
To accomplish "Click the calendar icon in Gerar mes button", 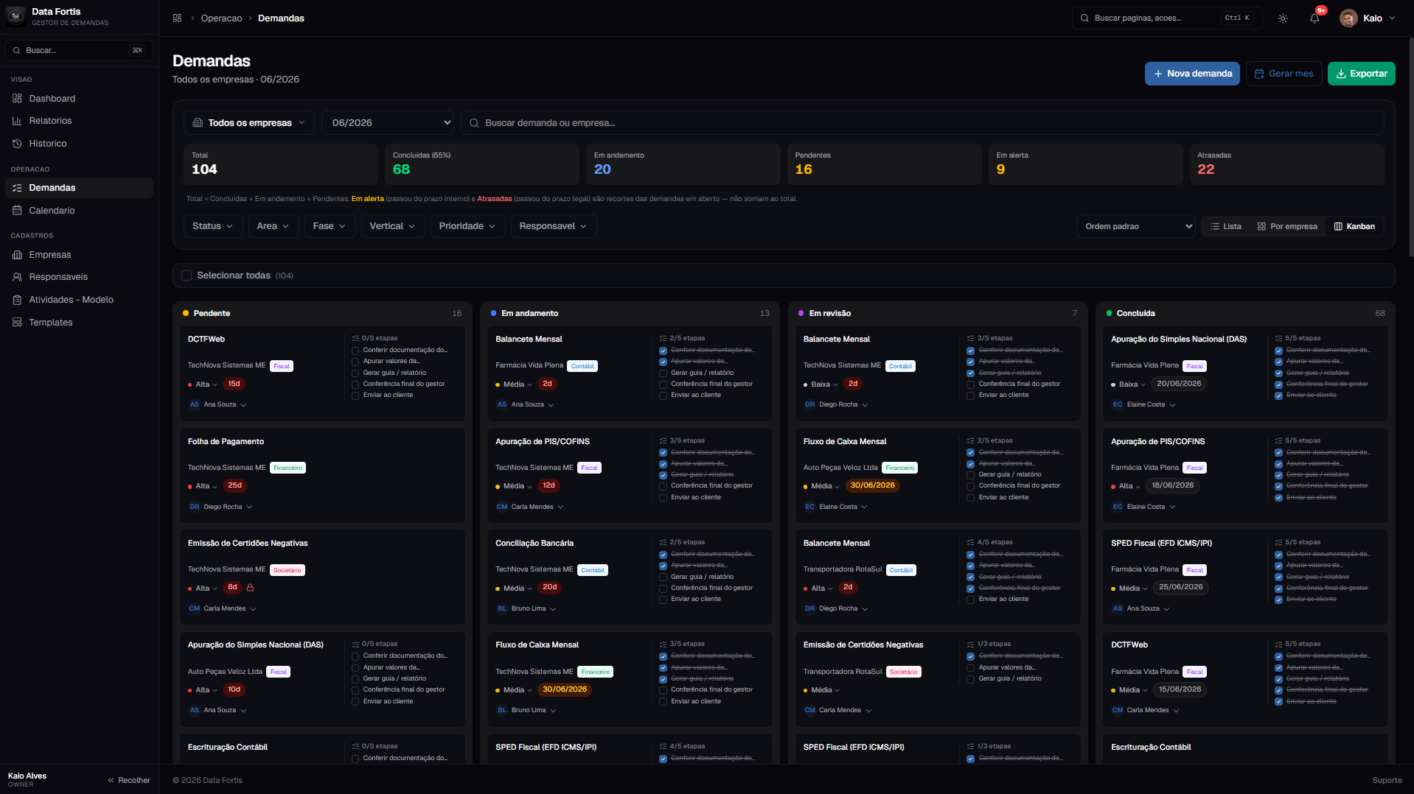I will [1259, 74].
